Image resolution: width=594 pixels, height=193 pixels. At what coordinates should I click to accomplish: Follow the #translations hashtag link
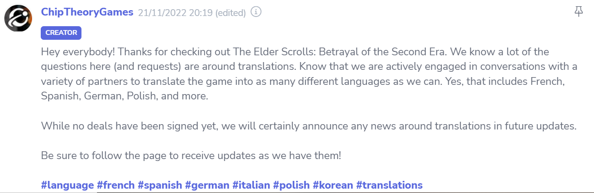(389, 185)
